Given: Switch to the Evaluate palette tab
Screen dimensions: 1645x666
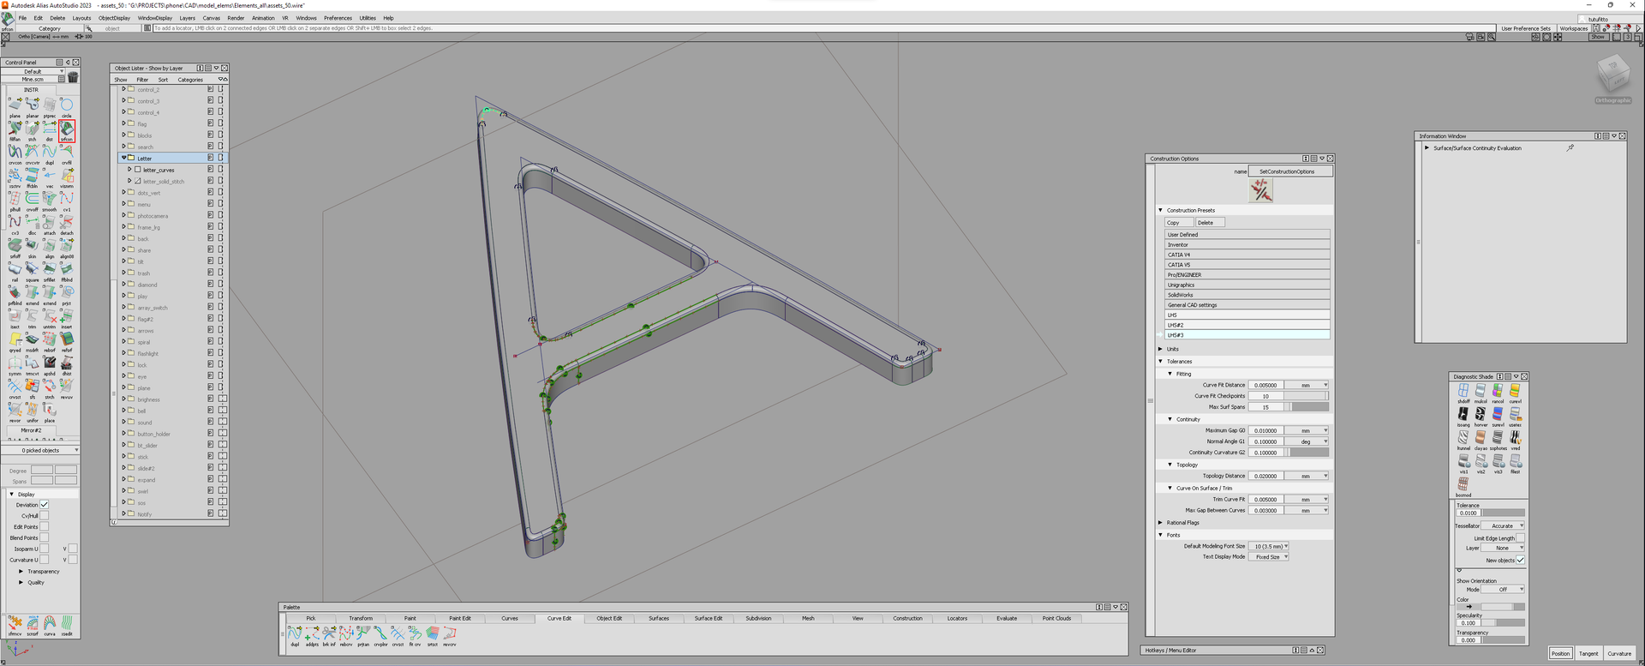Looking at the screenshot, I should (1007, 618).
